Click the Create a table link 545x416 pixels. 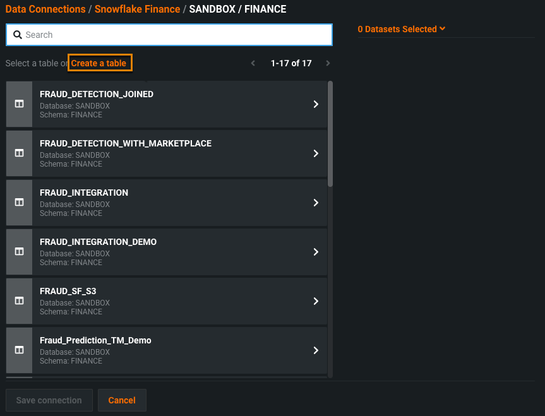[x=99, y=63]
